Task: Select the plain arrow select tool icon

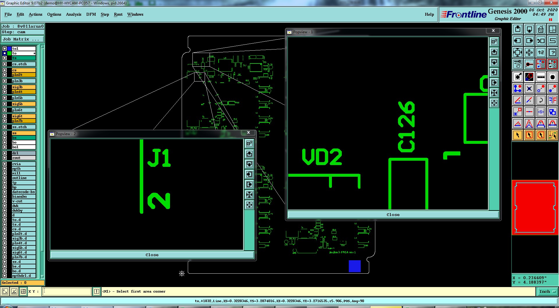Action: (x=517, y=135)
